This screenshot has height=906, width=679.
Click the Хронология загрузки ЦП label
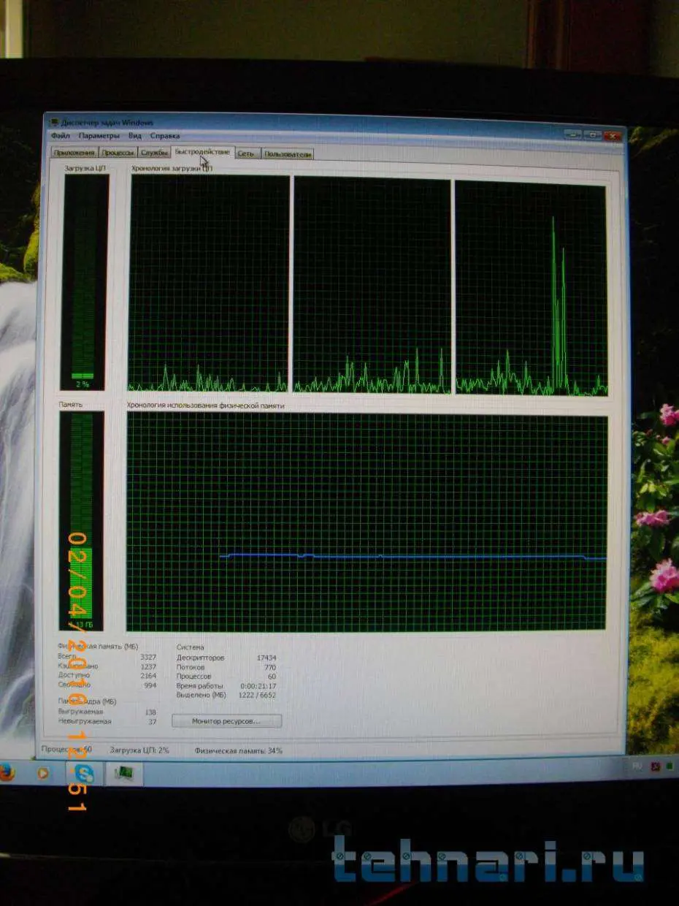point(172,169)
